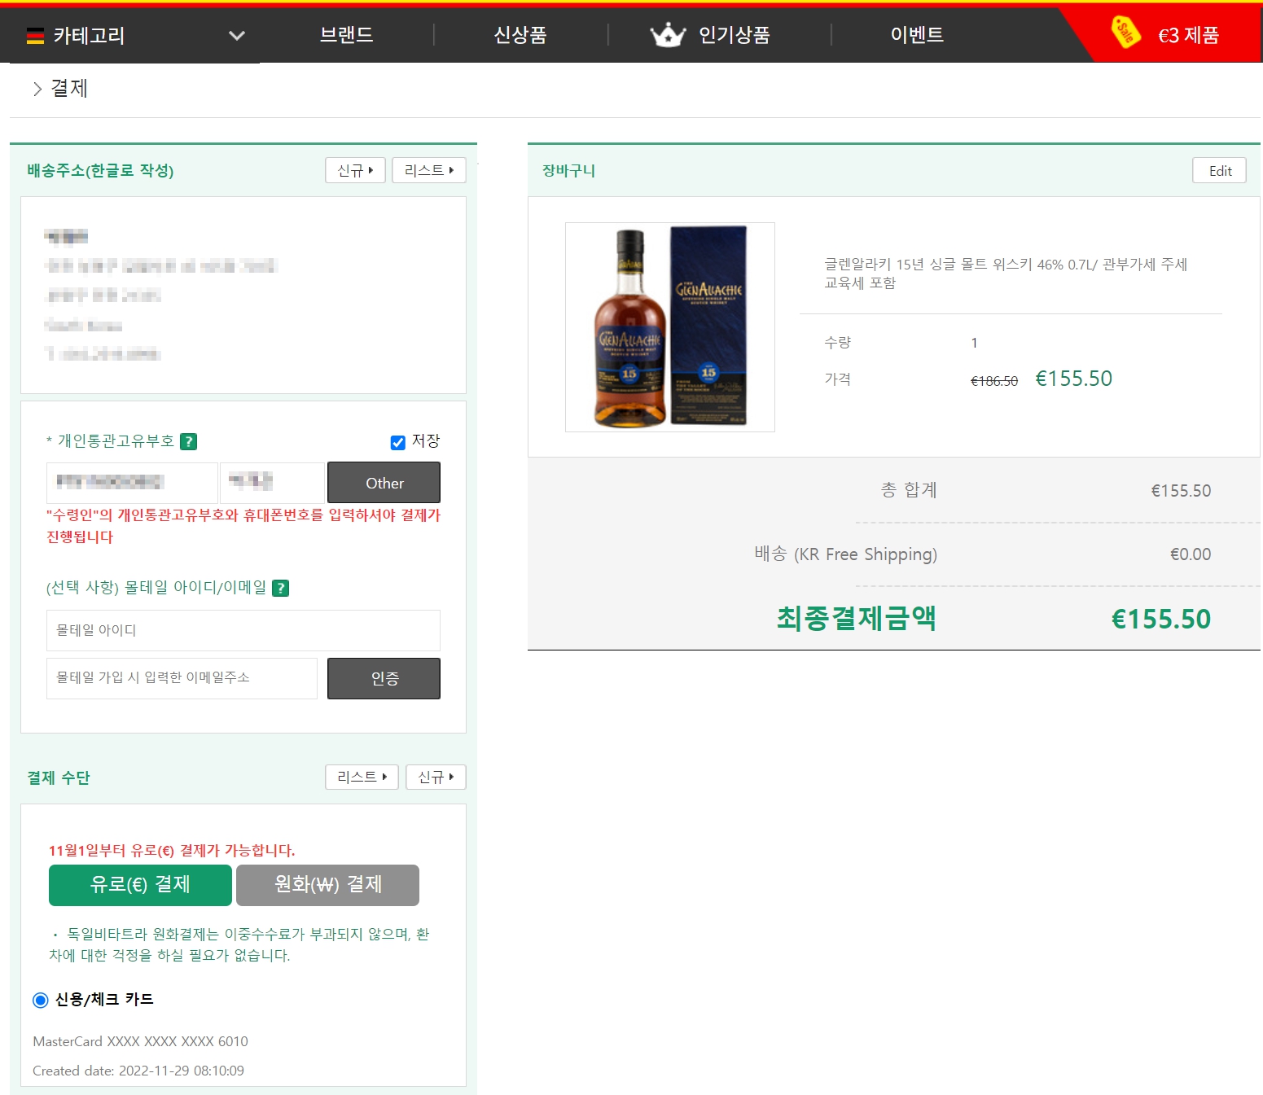1263x1095 pixels.
Task: Click the 총 합계 label
Action: [909, 490]
